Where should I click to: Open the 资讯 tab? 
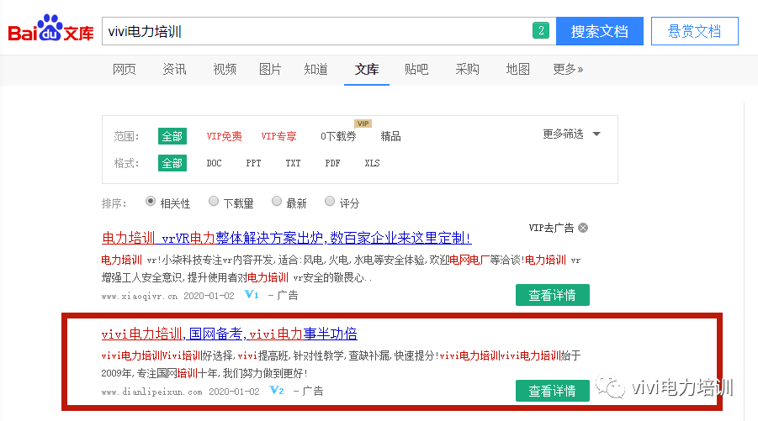pos(174,70)
